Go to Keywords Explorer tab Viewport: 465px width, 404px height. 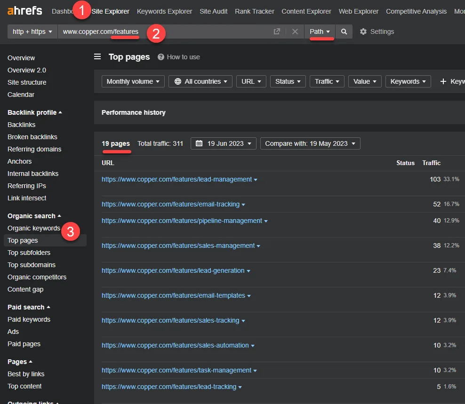pos(164,11)
